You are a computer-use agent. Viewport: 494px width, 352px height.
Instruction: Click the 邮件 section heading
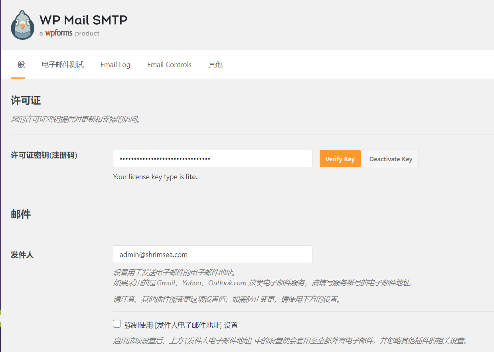click(x=21, y=214)
